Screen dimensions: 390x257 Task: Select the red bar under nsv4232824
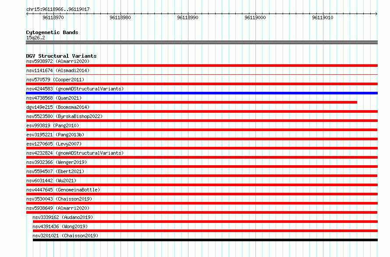pos(202,157)
